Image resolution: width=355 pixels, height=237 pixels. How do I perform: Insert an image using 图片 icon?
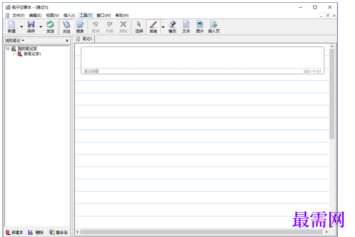coord(200,27)
